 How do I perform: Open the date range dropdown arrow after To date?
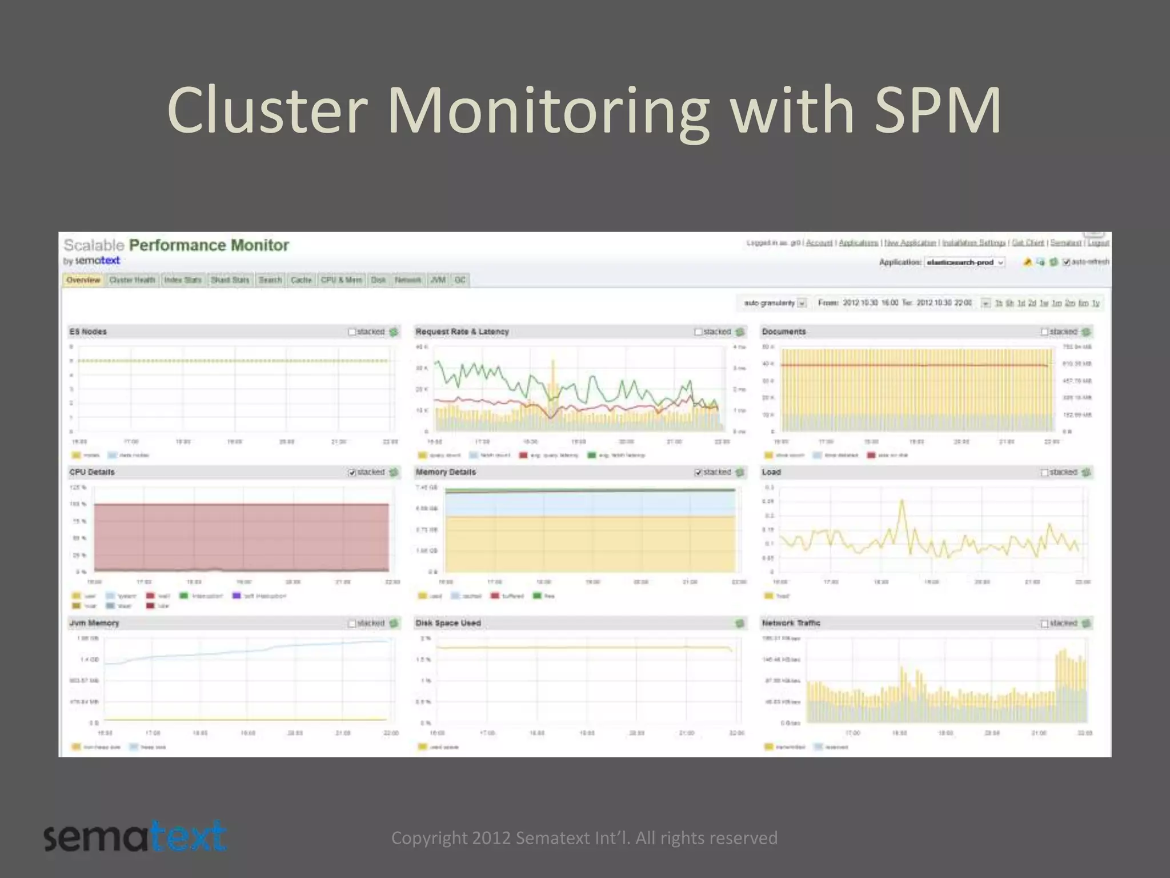(985, 303)
